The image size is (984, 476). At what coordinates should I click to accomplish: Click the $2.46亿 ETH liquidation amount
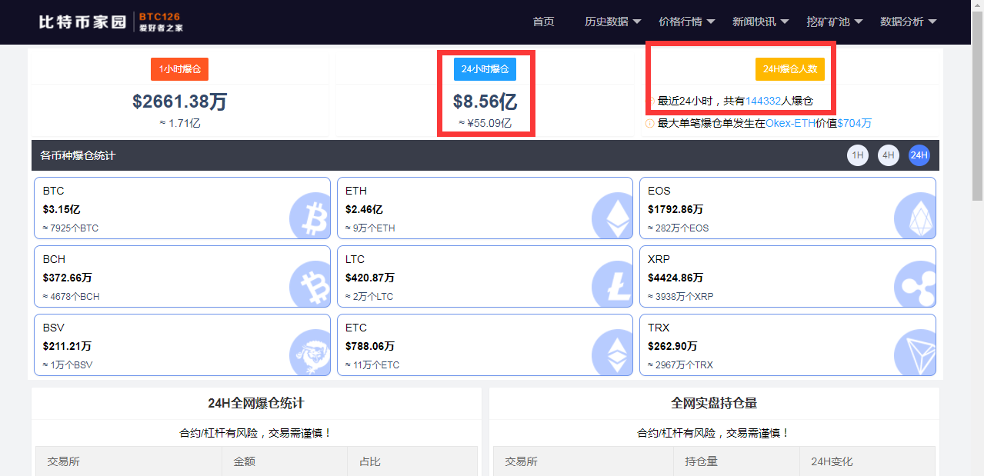tap(364, 209)
